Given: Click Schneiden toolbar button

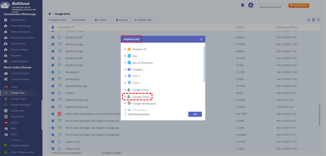Looking at the screenshot, I should 79,20.
